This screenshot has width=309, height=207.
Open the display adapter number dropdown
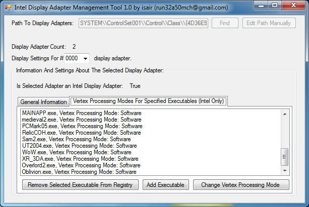point(85,58)
